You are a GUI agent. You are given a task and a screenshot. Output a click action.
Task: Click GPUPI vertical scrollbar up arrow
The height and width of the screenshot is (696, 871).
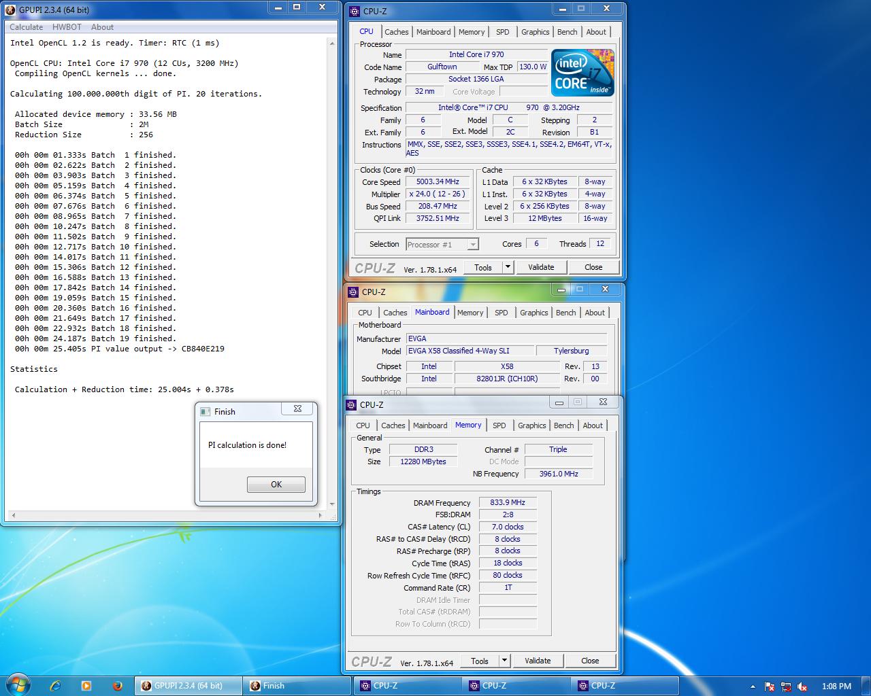click(332, 43)
